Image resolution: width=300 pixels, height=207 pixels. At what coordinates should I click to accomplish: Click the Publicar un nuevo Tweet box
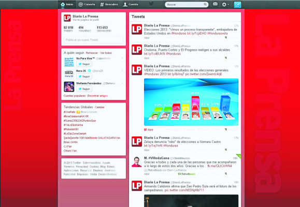pyautogui.click(x=94, y=40)
